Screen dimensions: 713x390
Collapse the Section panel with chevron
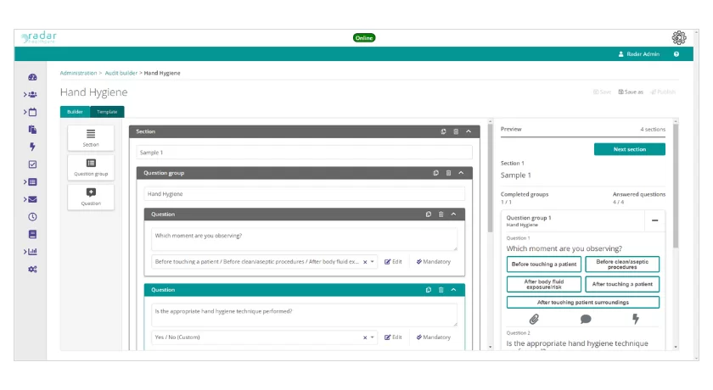coord(469,131)
